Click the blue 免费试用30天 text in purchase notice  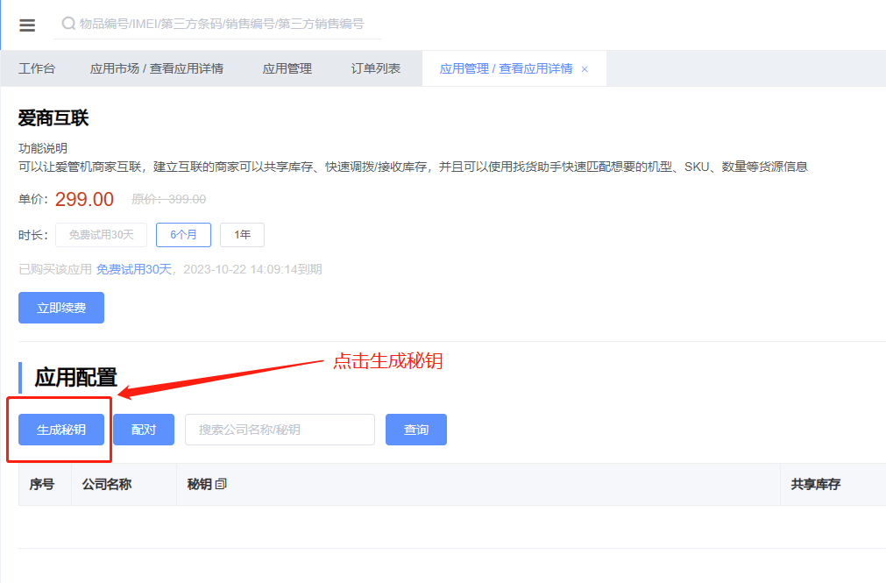pyautogui.click(x=134, y=269)
